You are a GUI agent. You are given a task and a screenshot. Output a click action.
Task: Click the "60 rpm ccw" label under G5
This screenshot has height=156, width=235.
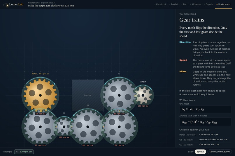[119, 114]
